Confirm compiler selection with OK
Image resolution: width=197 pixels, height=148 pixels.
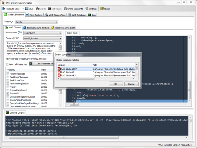116,84
